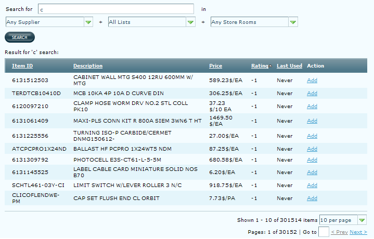Viewport: 374px width, 239px height.
Task: Add CLAMP HOSE WORM DRV item
Action: pyautogui.click(x=312, y=107)
